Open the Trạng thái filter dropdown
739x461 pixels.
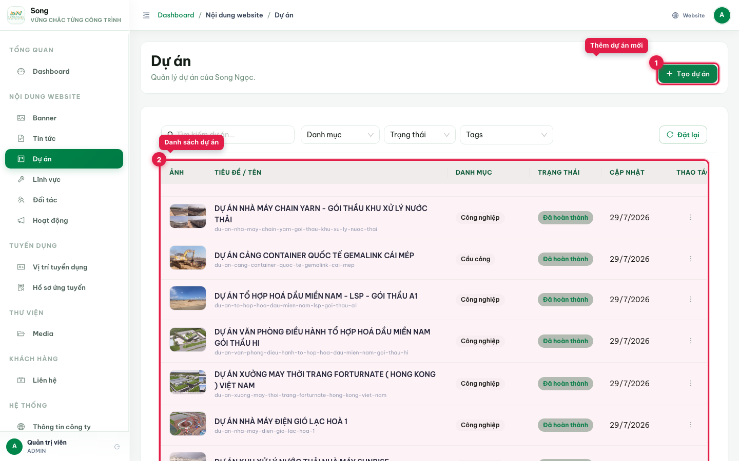419,135
